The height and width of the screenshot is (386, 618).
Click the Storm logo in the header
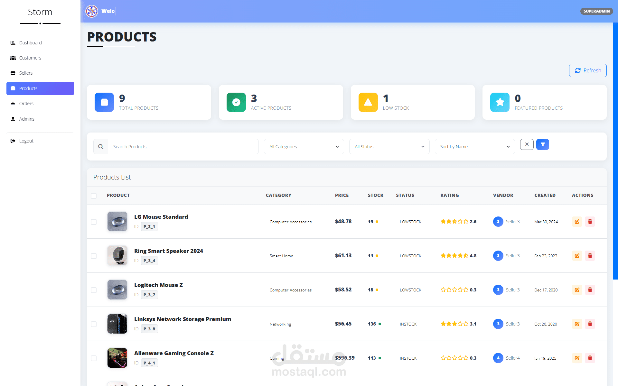click(92, 11)
